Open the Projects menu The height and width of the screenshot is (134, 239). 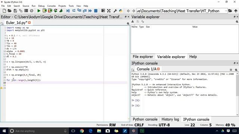62,6
